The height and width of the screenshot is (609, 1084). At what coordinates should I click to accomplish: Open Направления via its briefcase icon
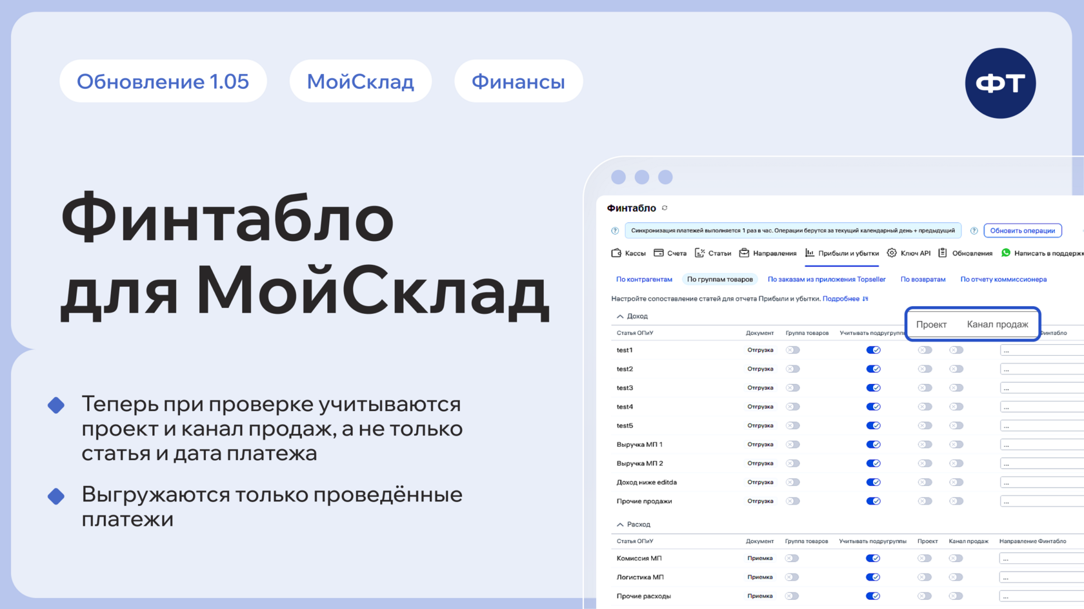click(x=744, y=253)
